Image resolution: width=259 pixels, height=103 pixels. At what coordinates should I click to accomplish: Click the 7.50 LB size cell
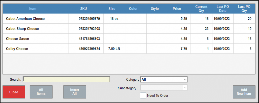(x=114, y=49)
